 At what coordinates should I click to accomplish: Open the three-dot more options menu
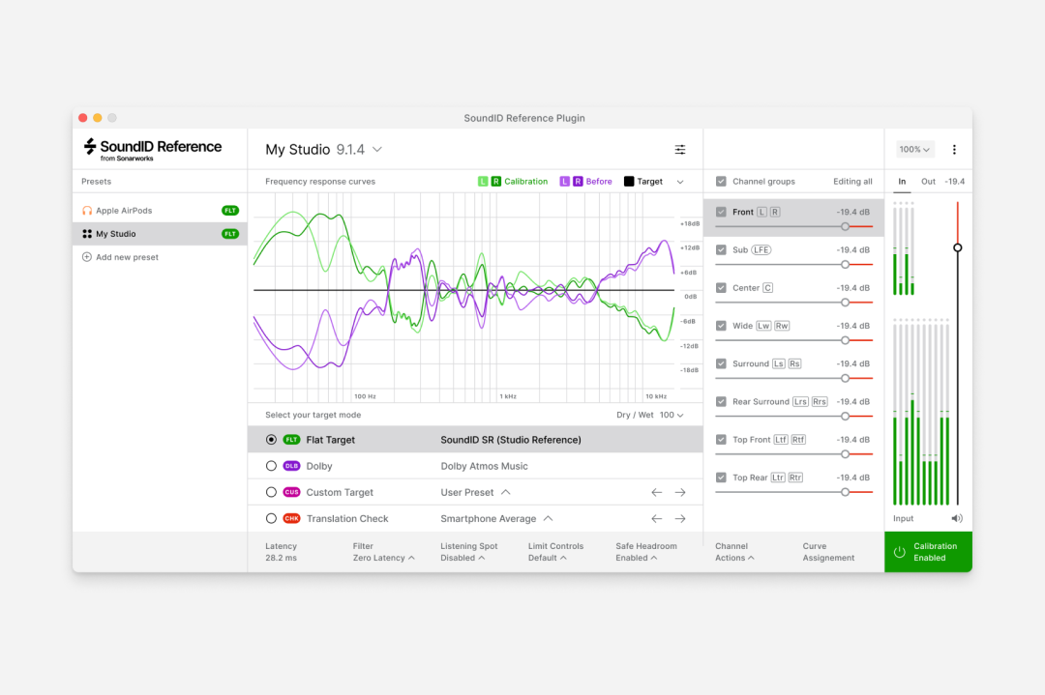tap(954, 150)
